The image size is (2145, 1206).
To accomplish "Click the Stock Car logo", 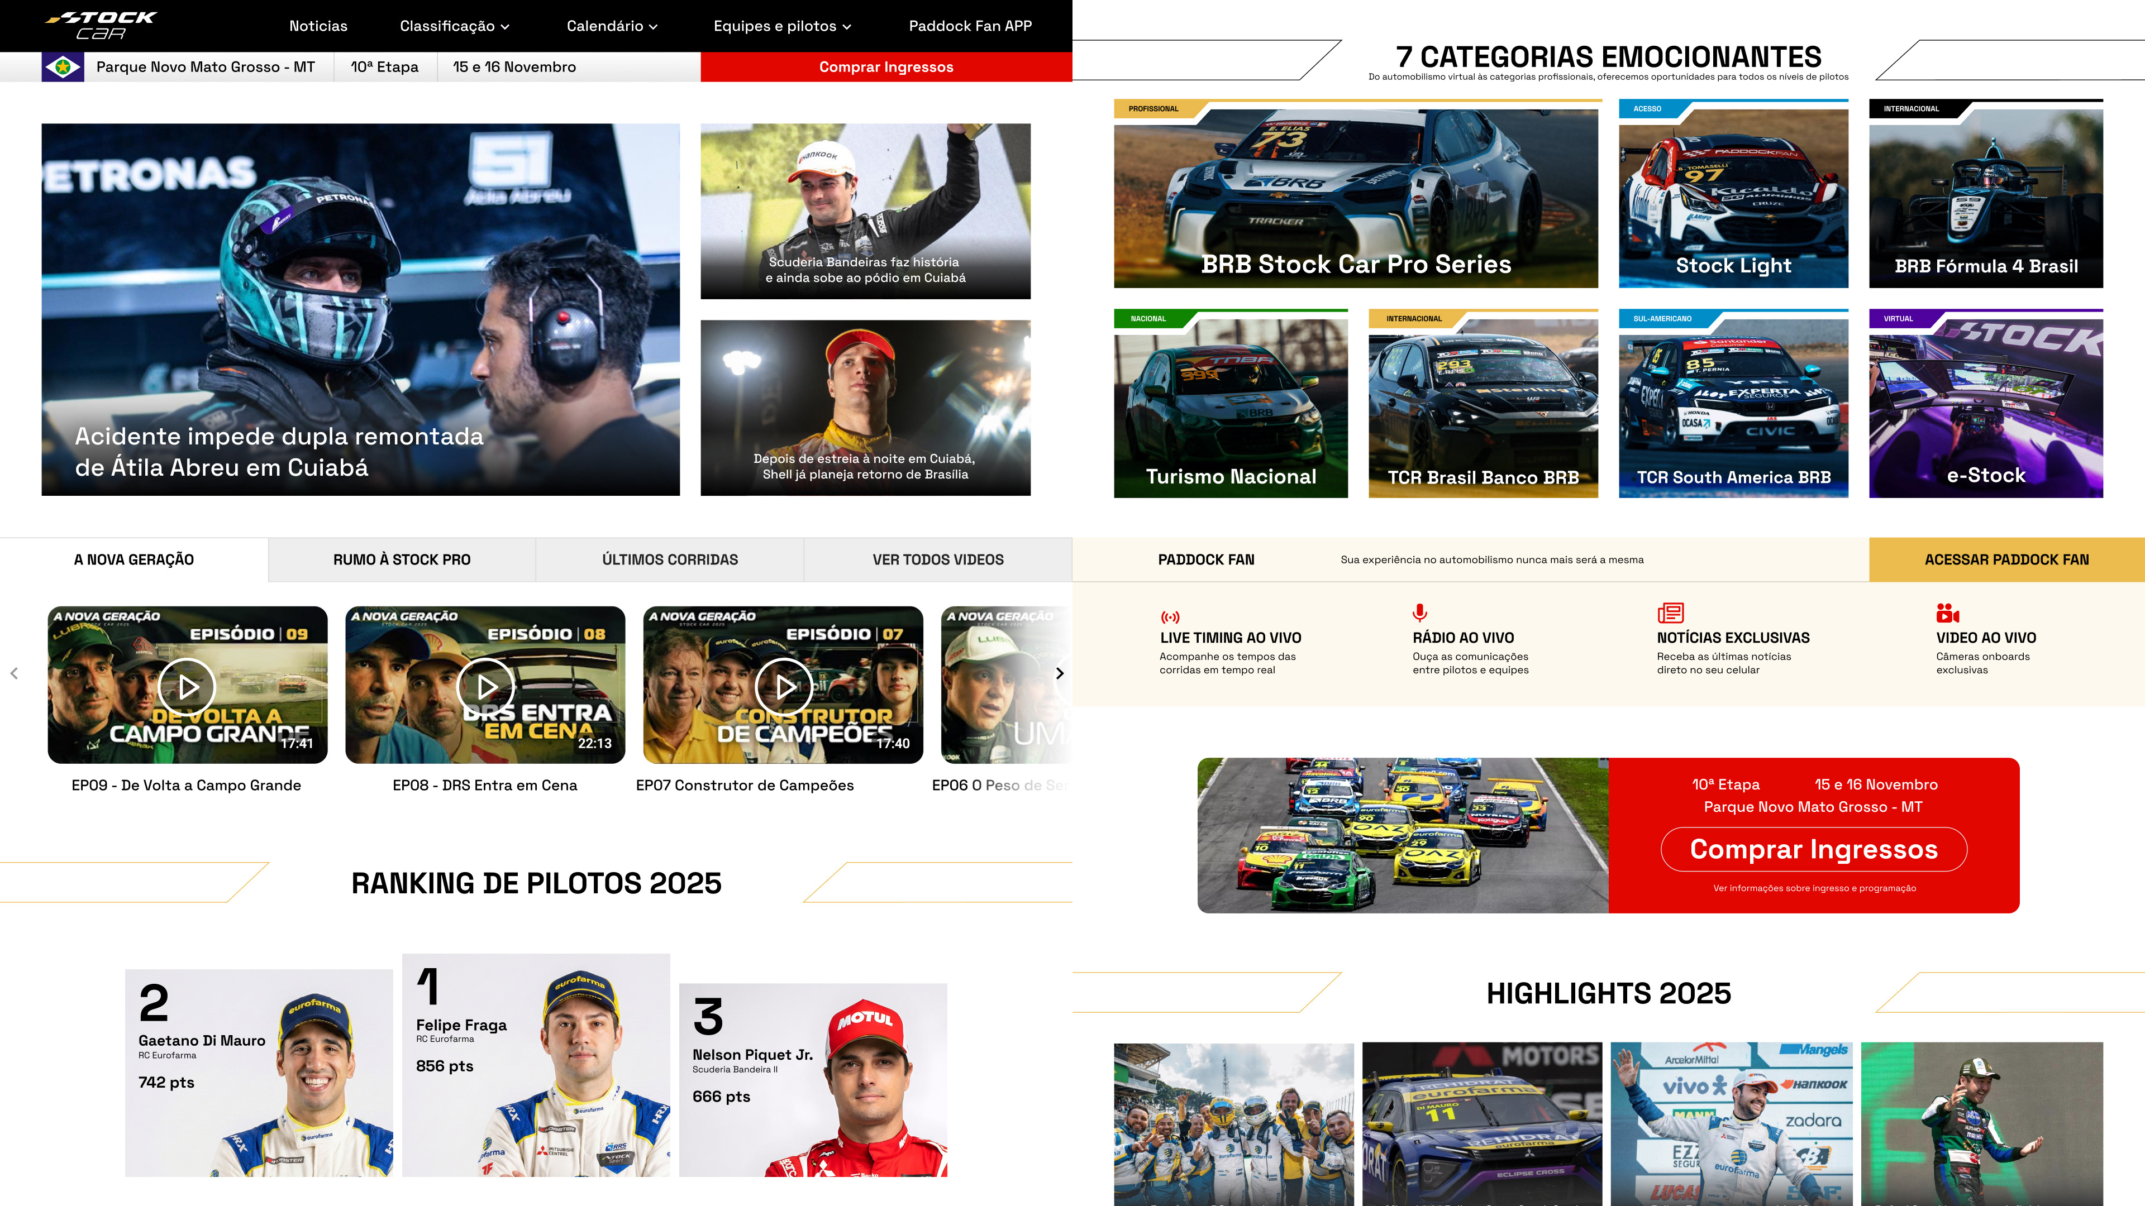I will (x=101, y=25).
